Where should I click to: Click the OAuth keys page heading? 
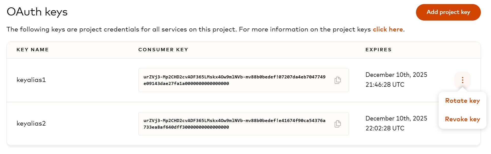coord(37,12)
